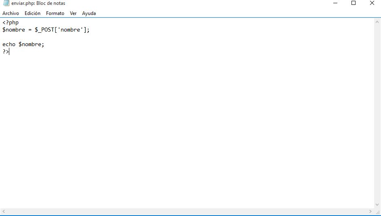Show the Ayuda menu
Screen dimensions: 381x216
[x=89, y=13]
